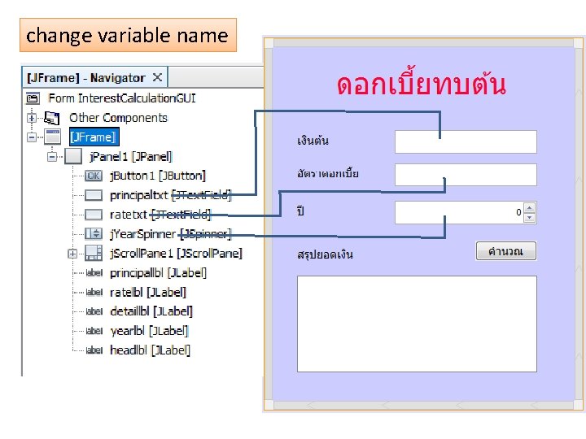Screen dimensions: 586x439
Task: Click the คำนวณ calculate button
Action: pyautogui.click(x=506, y=251)
